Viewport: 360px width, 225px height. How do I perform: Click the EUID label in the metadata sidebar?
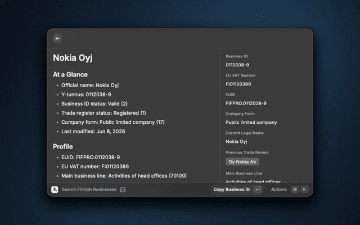(x=230, y=94)
